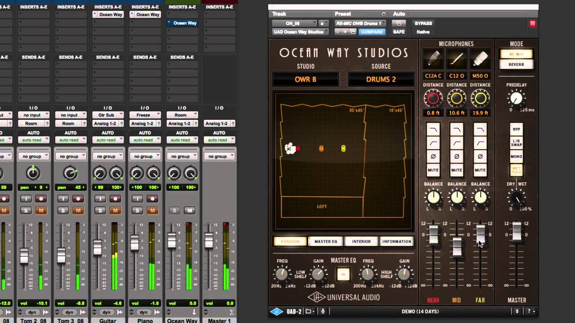This screenshot has height=323, width=575.
Task: Enable the high-cut filter on the Far microphone
Action: [x=480, y=130]
